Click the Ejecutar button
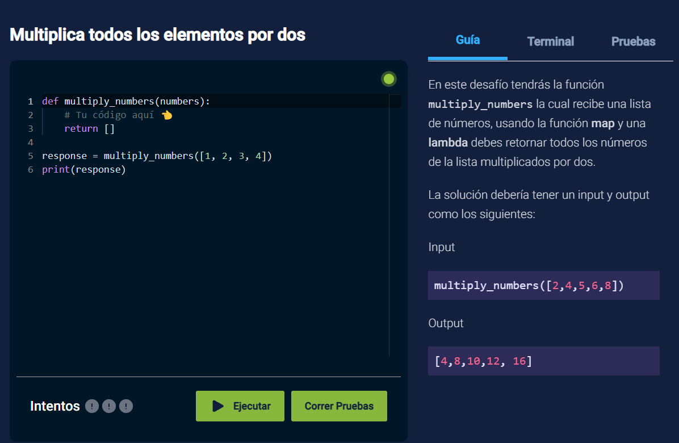Image resolution: width=679 pixels, height=443 pixels. 240,406
